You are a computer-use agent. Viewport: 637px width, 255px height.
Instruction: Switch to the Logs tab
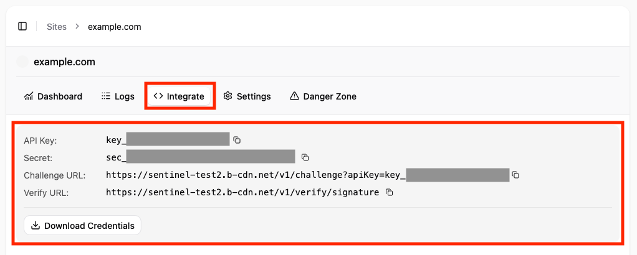click(x=118, y=96)
